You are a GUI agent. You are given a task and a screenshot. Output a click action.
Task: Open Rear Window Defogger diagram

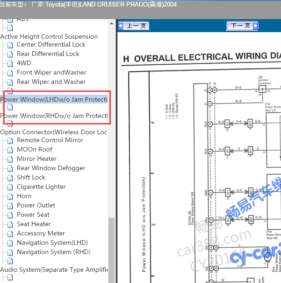coord(51,168)
